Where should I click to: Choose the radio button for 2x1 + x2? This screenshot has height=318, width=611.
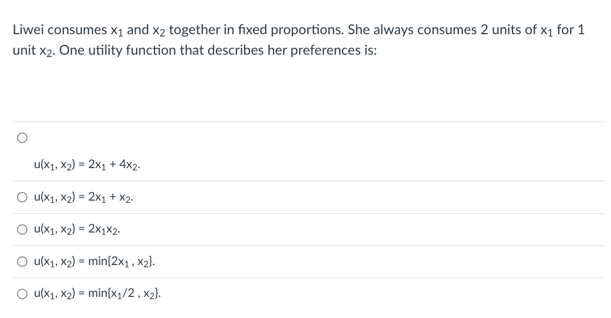pyautogui.click(x=21, y=198)
